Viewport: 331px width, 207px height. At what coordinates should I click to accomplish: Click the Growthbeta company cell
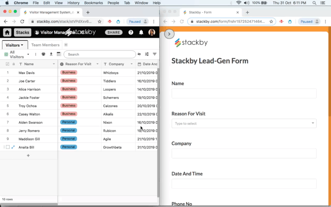[x=118, y=147]
